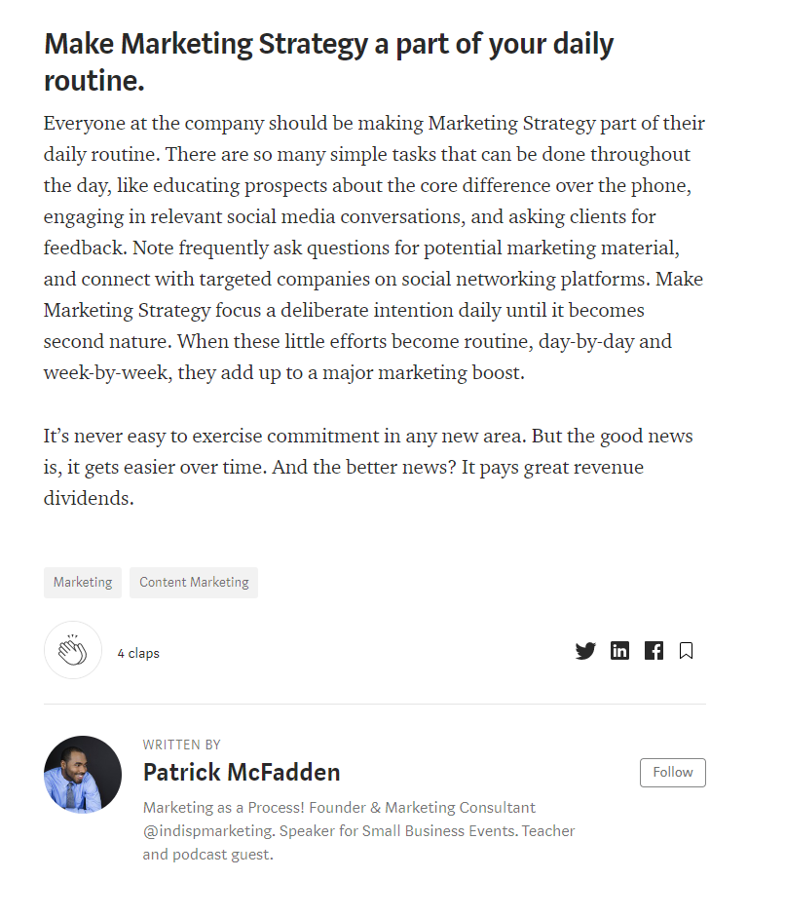Open the Content Marketing tag
Screen dimensions: 785x917
coord(194,582)
